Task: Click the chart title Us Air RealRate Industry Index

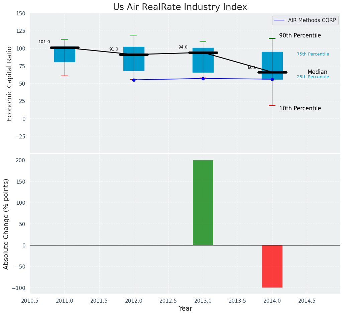Action: pos(180,7)
